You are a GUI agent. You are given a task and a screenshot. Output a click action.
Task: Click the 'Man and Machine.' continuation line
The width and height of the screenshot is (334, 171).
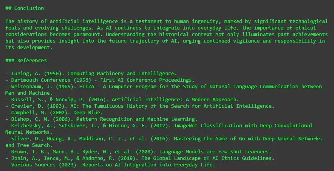[x=29, y=93]
